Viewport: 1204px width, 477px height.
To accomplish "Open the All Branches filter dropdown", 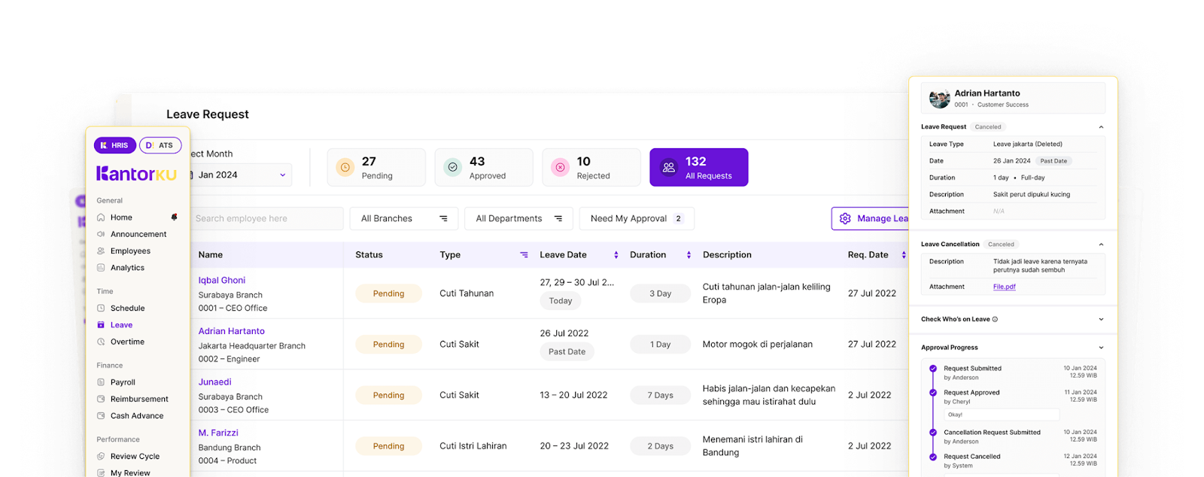I will coord(403,219).
